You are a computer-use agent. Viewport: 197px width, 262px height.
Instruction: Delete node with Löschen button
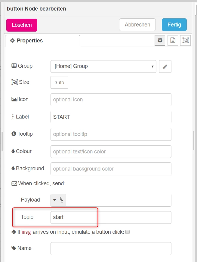point(22,25)
